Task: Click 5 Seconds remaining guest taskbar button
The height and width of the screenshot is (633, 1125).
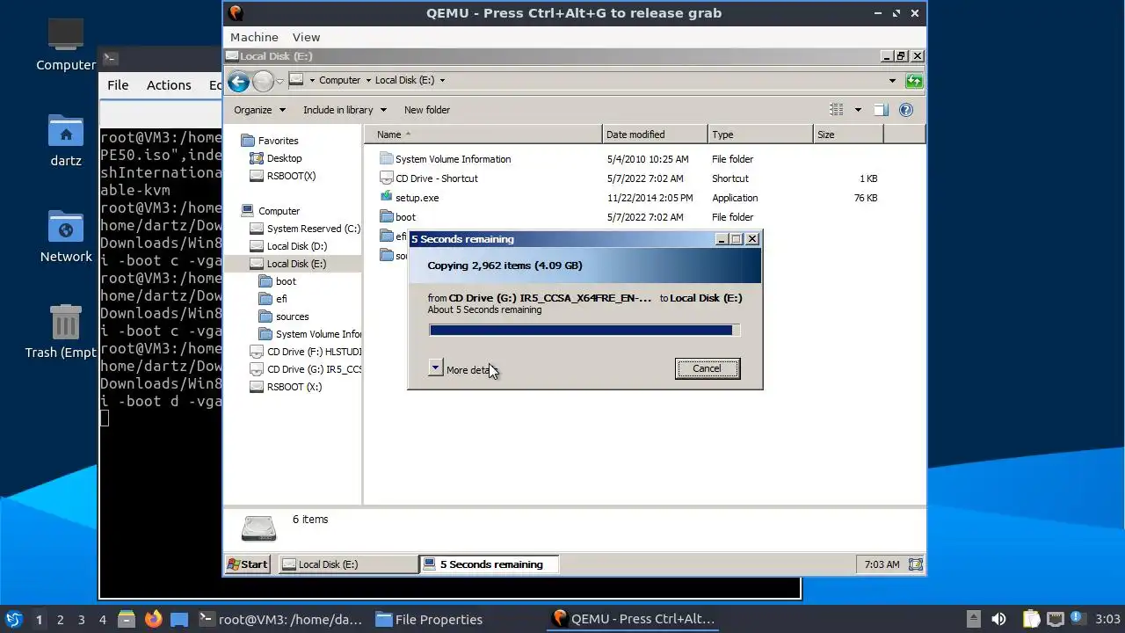Action: click(x=489, y=564)
